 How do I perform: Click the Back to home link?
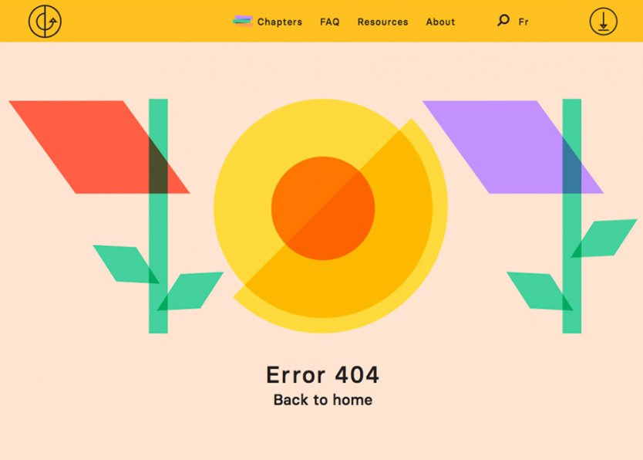[x=321, y=400]
